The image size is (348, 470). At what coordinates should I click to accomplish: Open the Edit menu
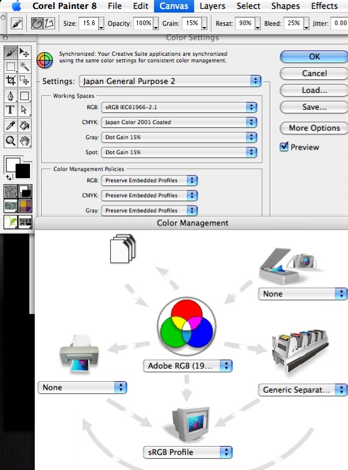pos(140,6)
